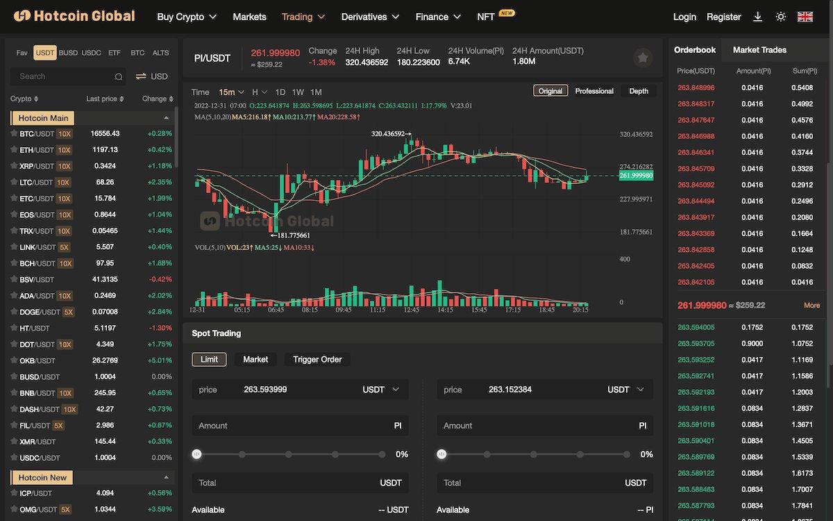Switch to ETF market tab
Image resolution: width=833 pixels, height=521 pixels.
click(x=114, y=53)
